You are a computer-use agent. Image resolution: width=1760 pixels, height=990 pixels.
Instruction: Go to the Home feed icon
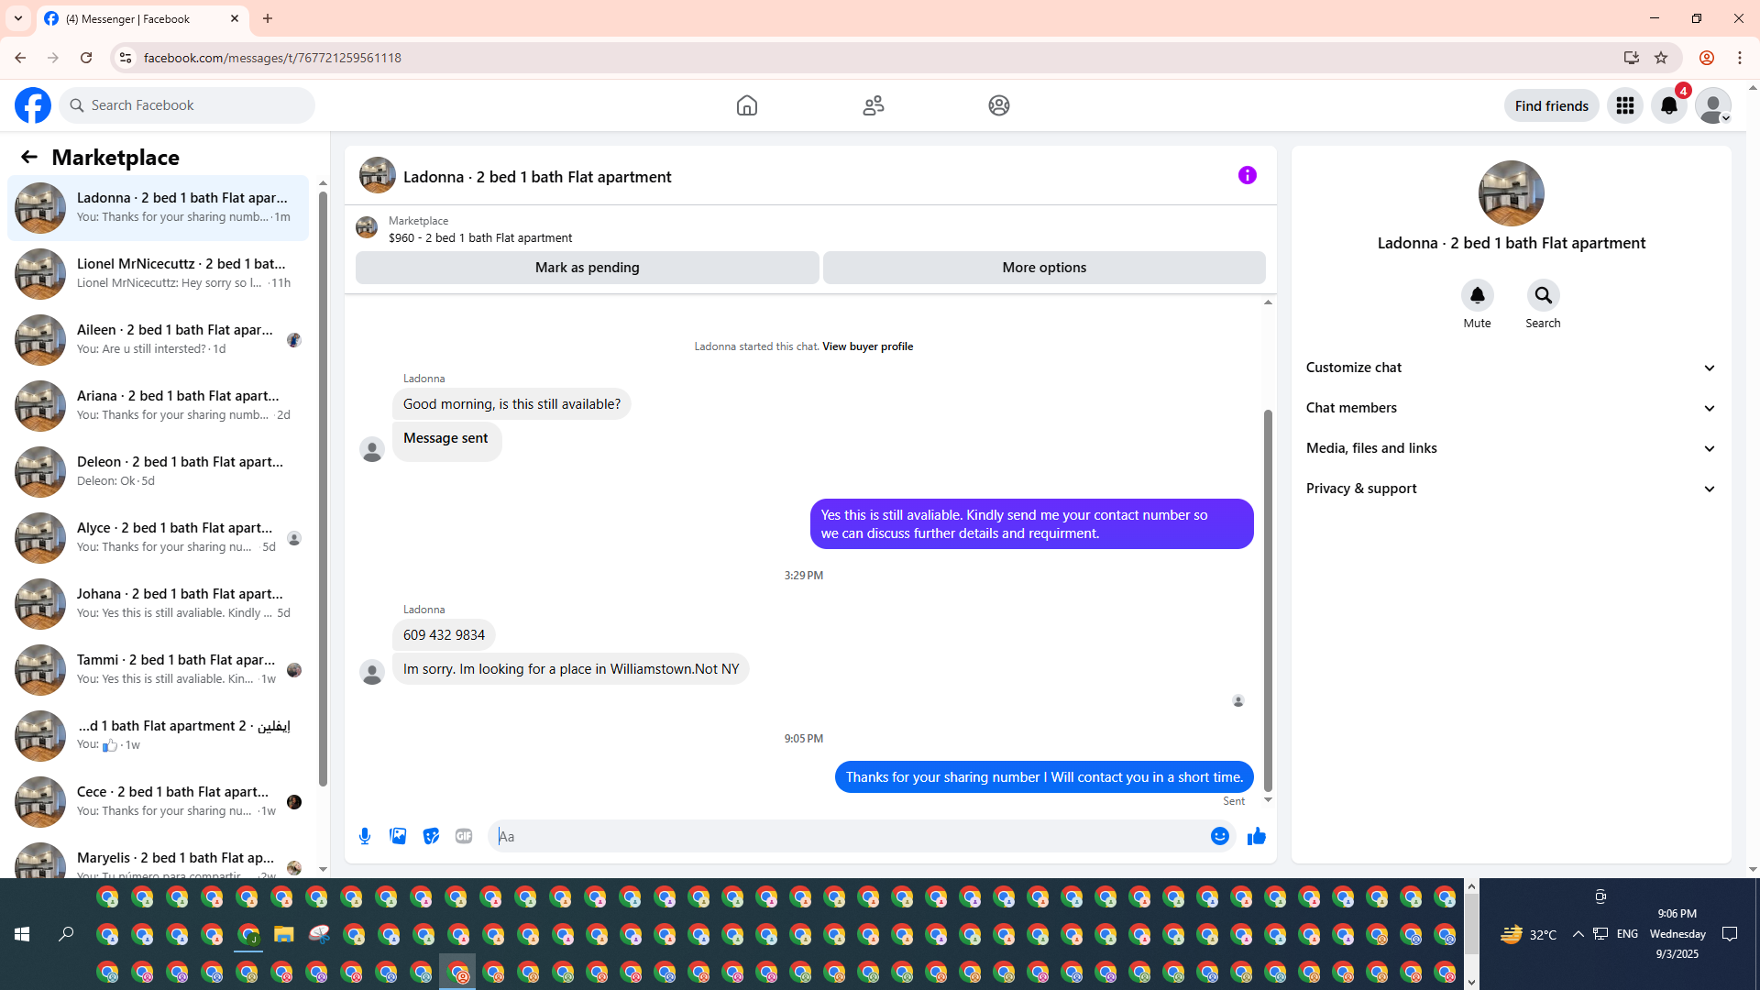tap(747, 105)
